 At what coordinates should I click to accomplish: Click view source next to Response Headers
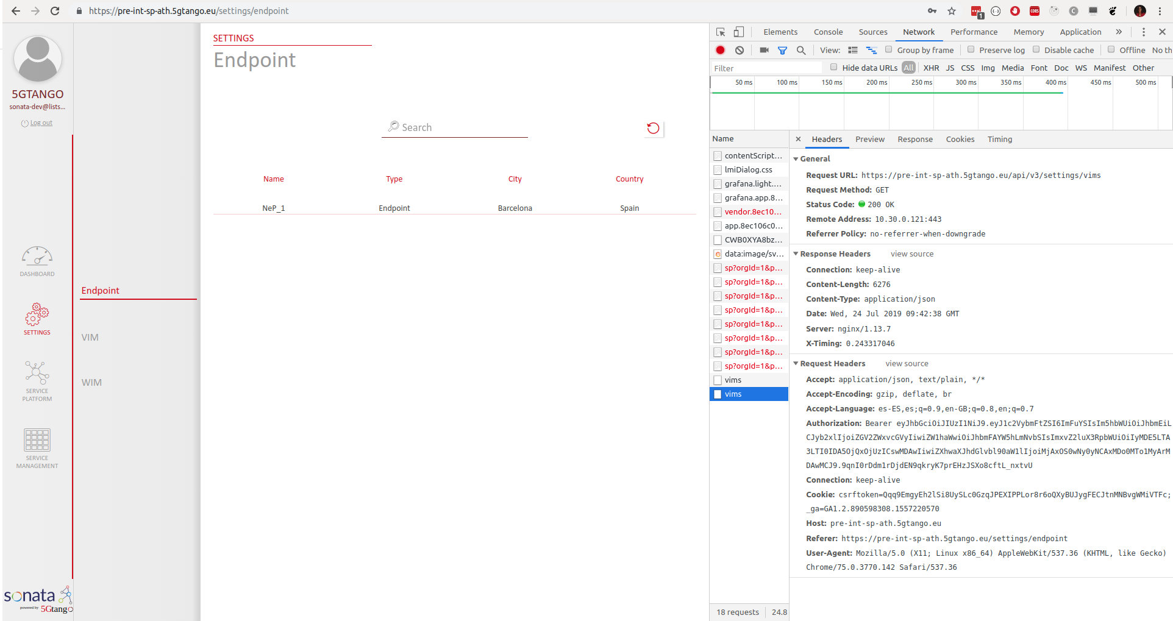pos(911,254)
